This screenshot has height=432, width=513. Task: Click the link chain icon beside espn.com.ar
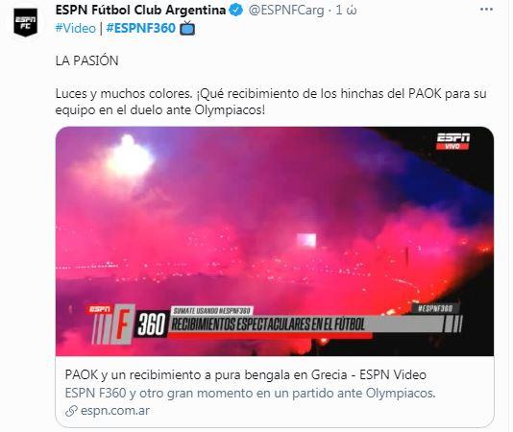[71, 411]
